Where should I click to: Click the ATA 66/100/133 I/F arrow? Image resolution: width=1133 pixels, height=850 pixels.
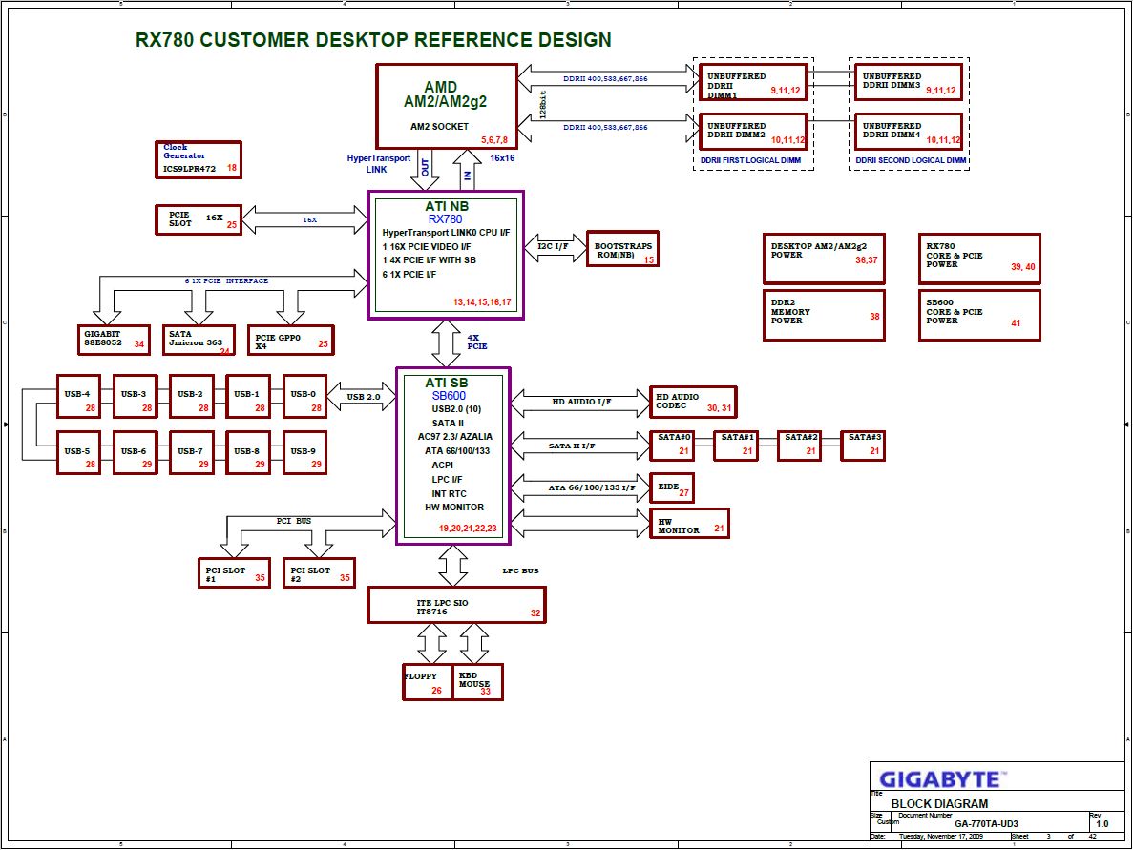pos(580,488)
